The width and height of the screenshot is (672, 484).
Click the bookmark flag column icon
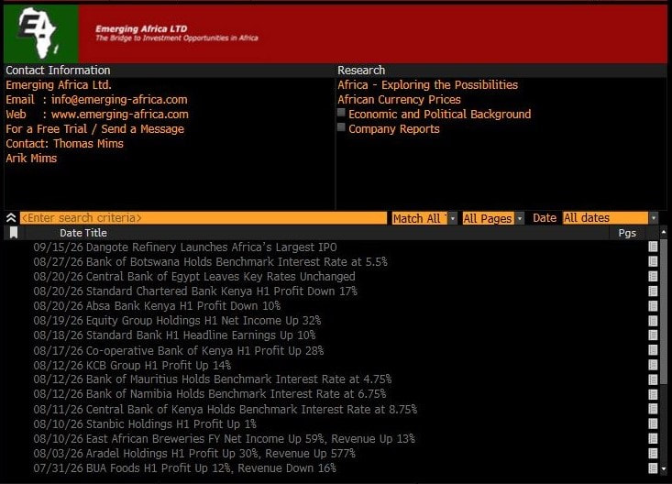14,232
